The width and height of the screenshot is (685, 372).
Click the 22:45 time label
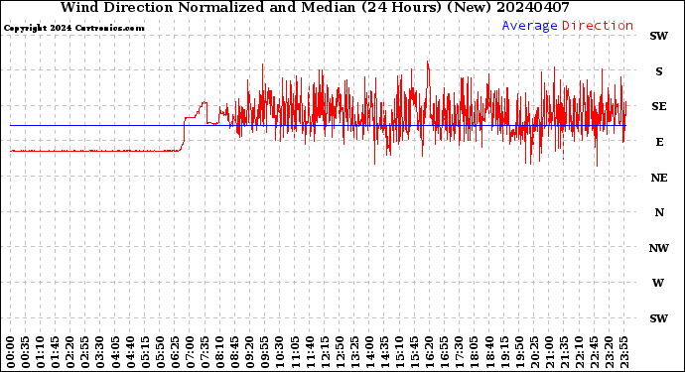[594, 352]
